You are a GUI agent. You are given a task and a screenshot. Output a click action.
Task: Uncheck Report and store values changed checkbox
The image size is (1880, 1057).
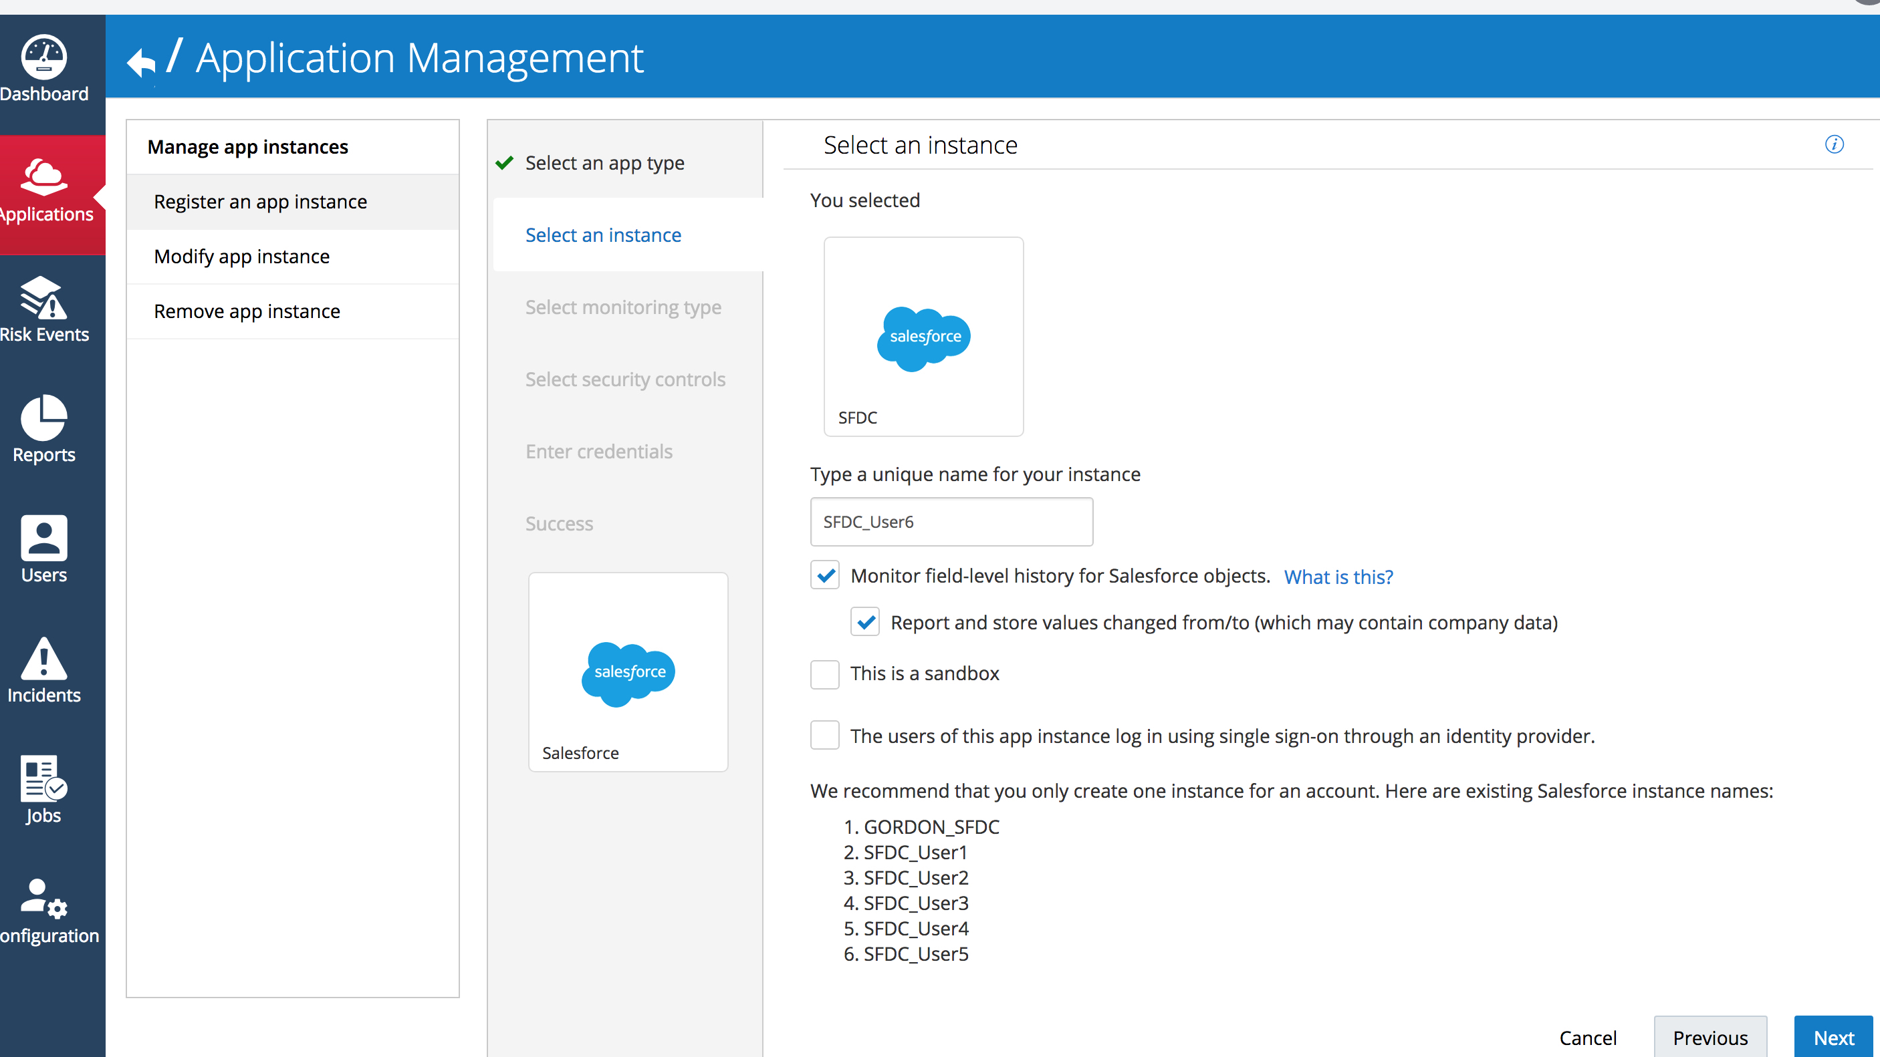point(865,622)
